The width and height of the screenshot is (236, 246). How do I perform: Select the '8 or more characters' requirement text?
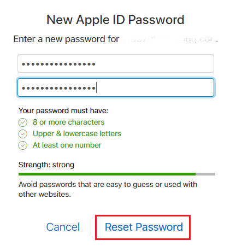(68, 122)
